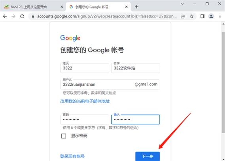Viewport: 225px width, 161px height.
Task: Go back to the previous page
Action: [5, 16]
